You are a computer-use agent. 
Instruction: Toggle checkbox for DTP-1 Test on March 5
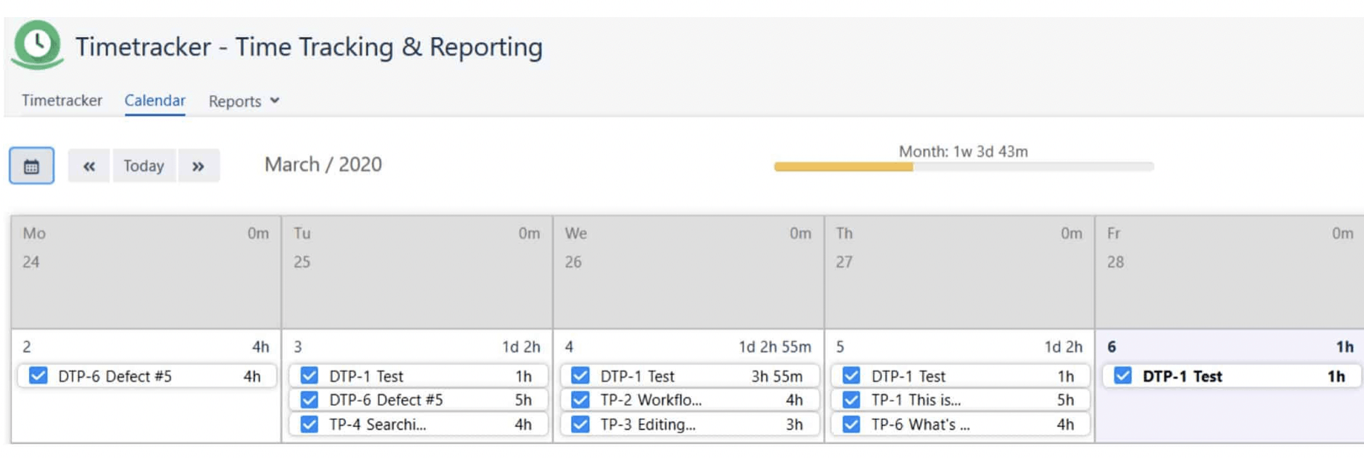(852, 376)
